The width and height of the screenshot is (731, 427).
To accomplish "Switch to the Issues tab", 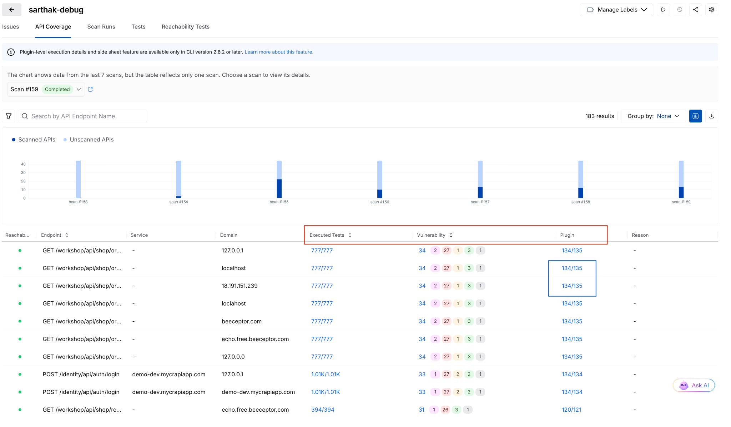I will (x=11, y=27).
